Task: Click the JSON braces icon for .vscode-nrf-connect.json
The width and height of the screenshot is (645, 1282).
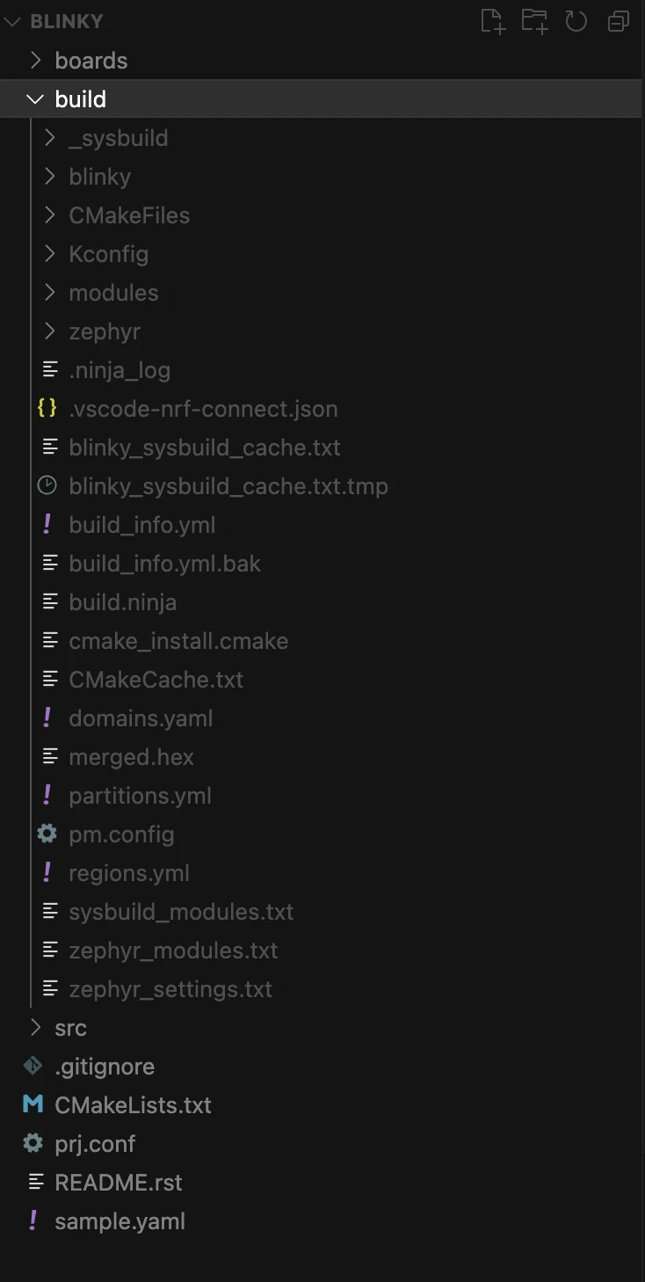Action: click(47, 408)
